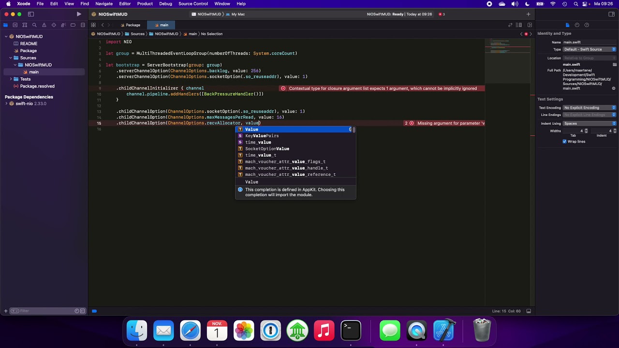Open the Product menu
The image size is (619, 348).
pos(145,4)
